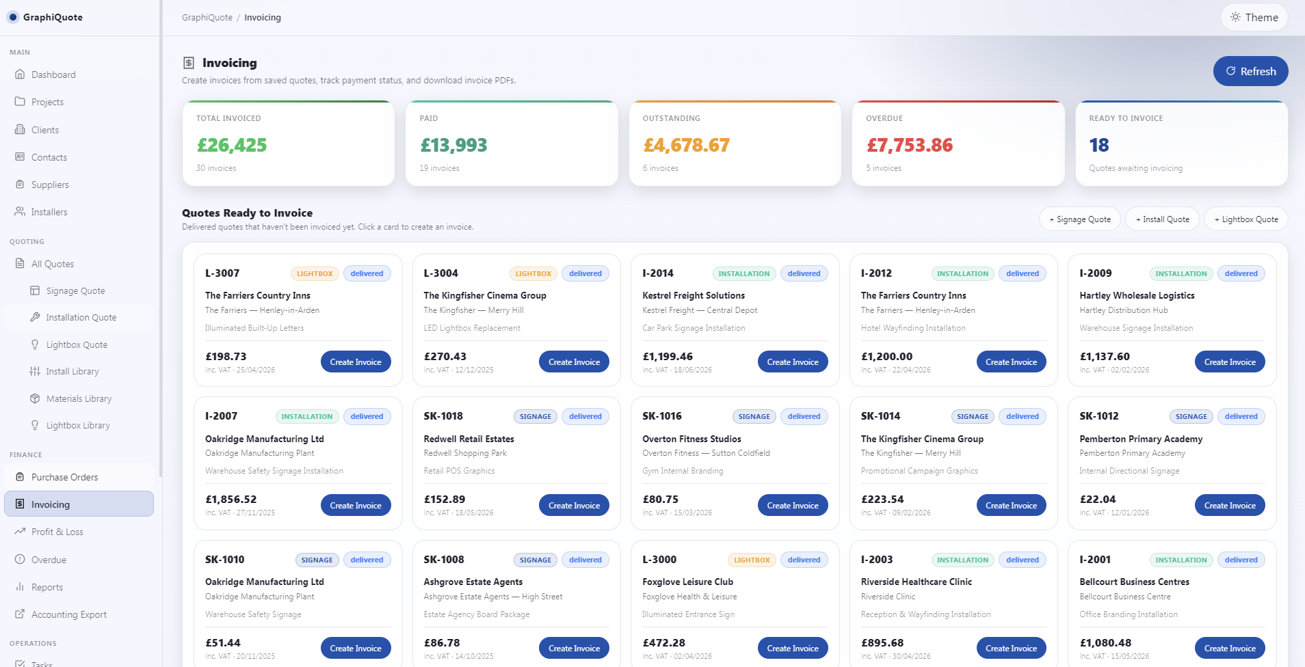Click the Profit & Loss trend icon
The width and height of the screenshot is (1305, 667).
click(x=20, y=532)
